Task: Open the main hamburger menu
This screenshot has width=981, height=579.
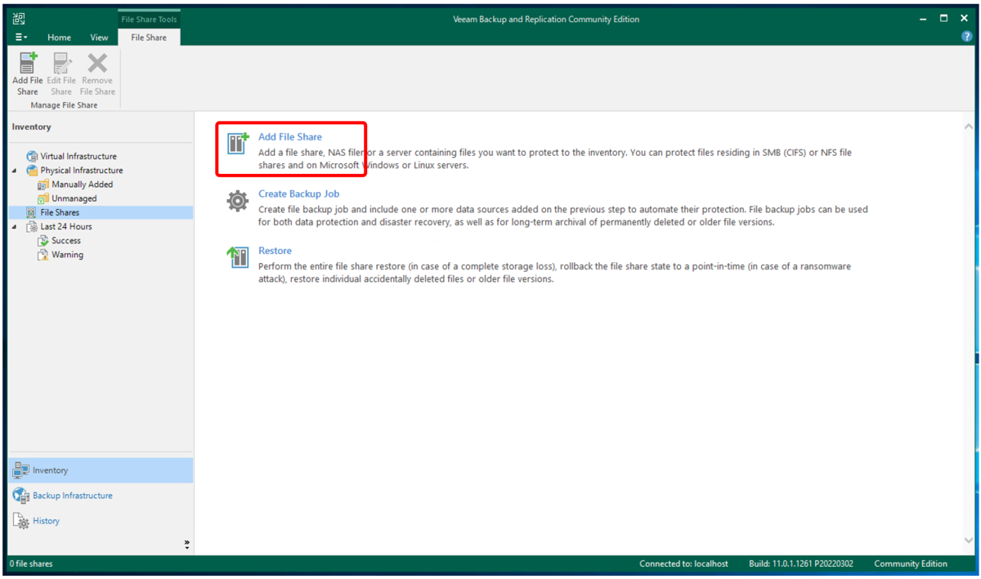Action: pos(21,38)
